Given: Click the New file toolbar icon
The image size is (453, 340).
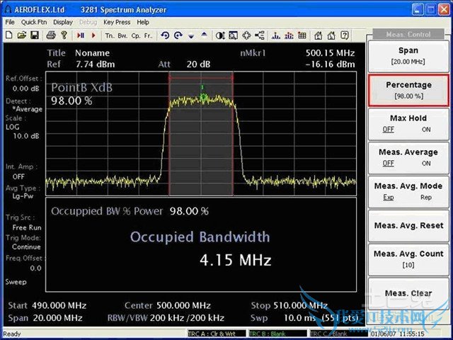Looking at the screenshot, I should [8, 35].
